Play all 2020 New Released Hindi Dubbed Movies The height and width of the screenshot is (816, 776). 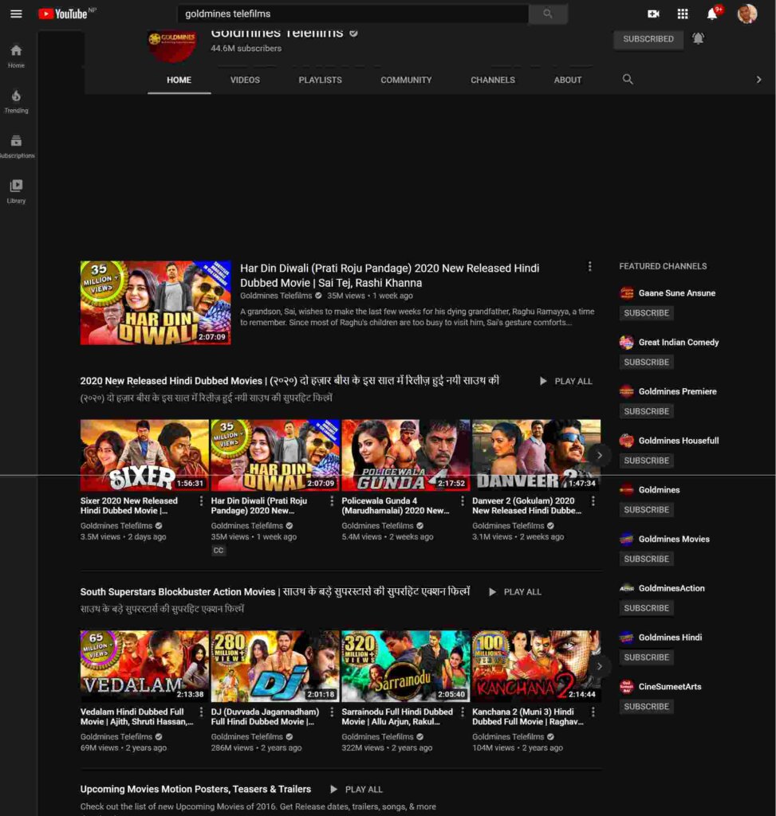coord(565,381)
